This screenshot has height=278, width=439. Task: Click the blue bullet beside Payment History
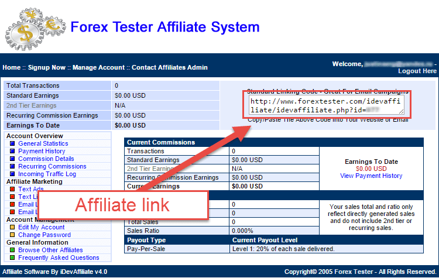tap(12, 151)
